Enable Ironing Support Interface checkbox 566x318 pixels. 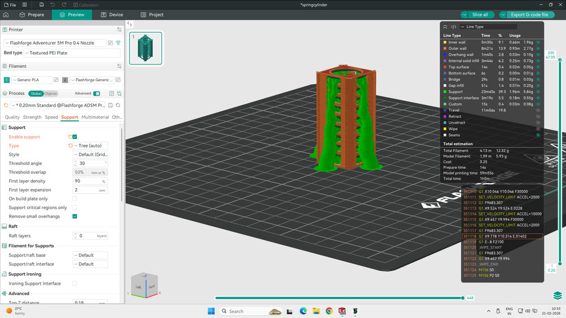[75, 284]
